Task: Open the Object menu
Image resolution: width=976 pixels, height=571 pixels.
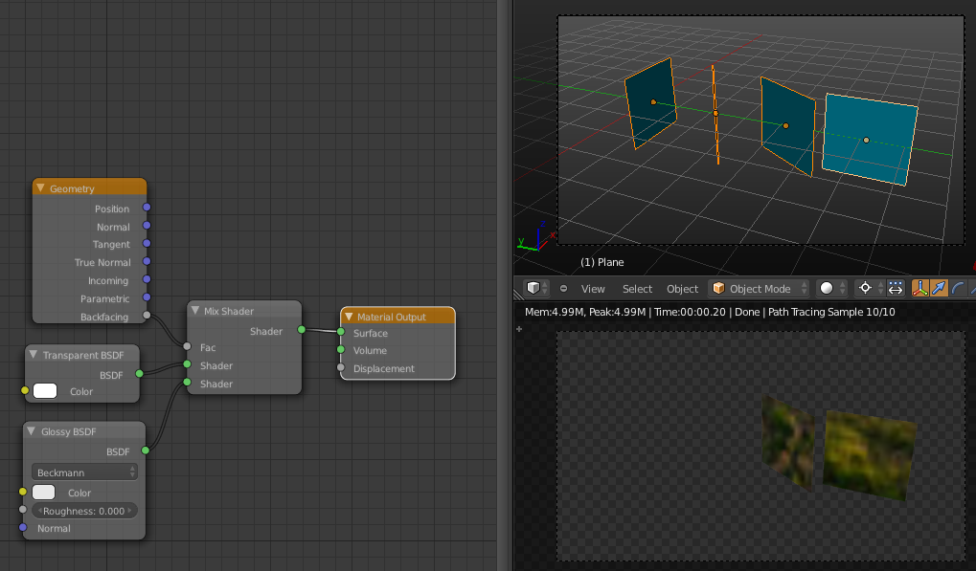Action: [x=682, y=289]
